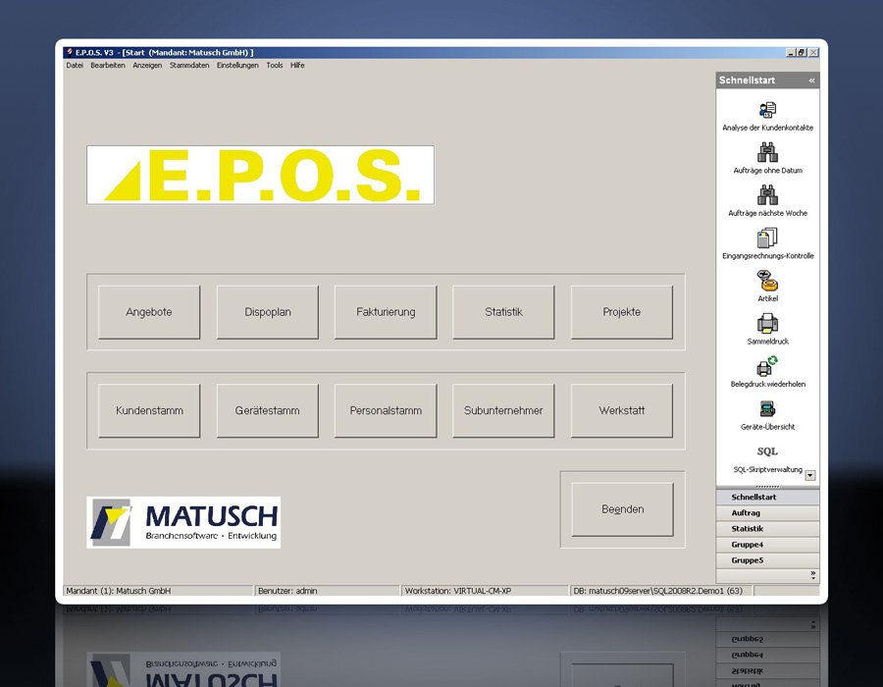Open the Stammdaten menu
The image size is (883, 687).
(x=189, y=66)
